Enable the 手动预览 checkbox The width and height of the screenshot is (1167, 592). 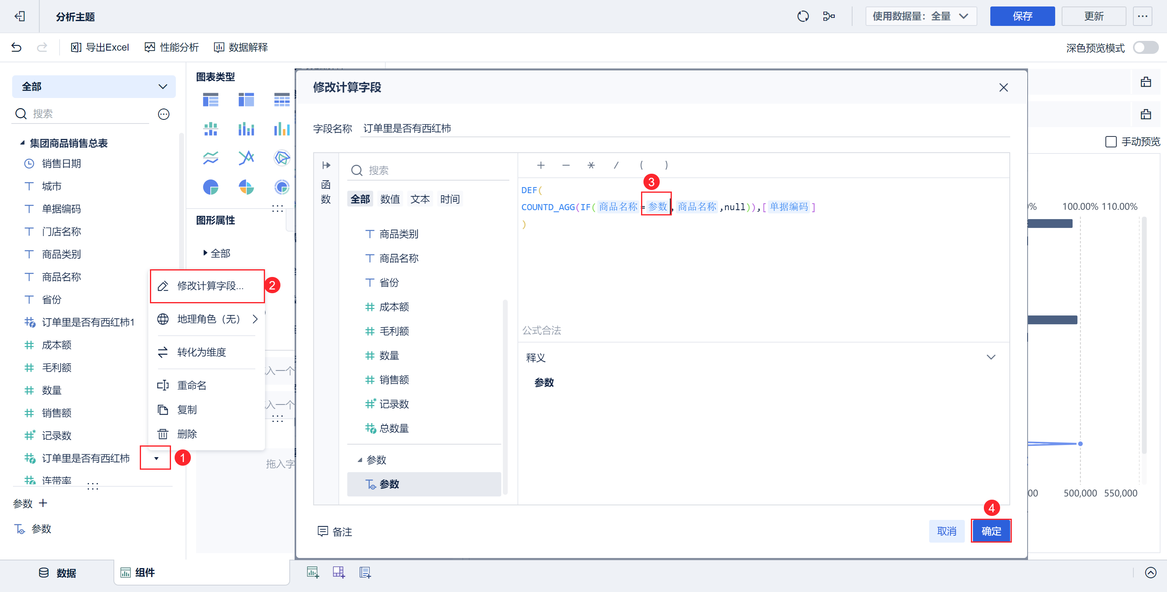tap(1111, 142)
